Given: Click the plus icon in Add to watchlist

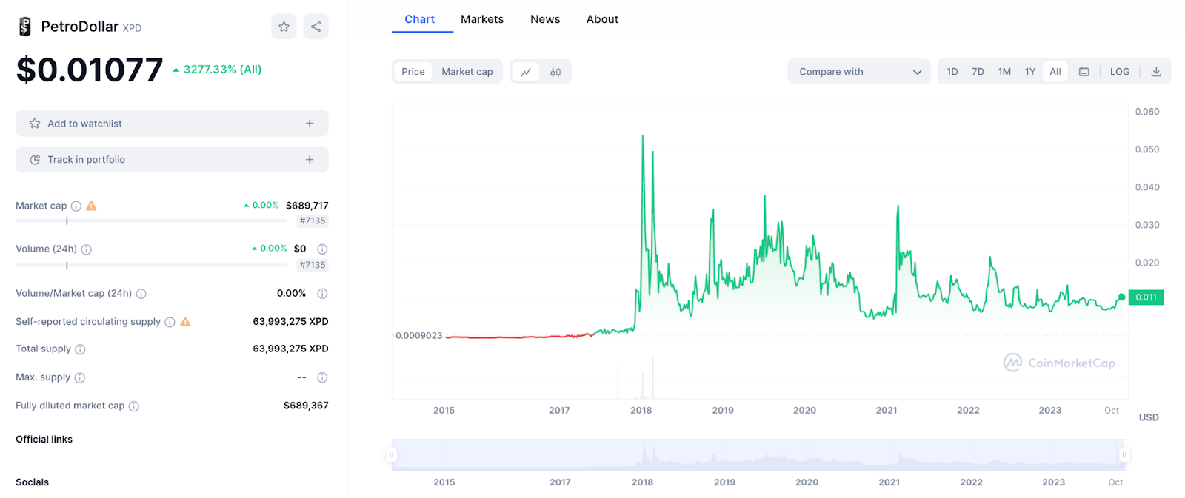Looking at the screenshot, I should click(x=310, y=124).
